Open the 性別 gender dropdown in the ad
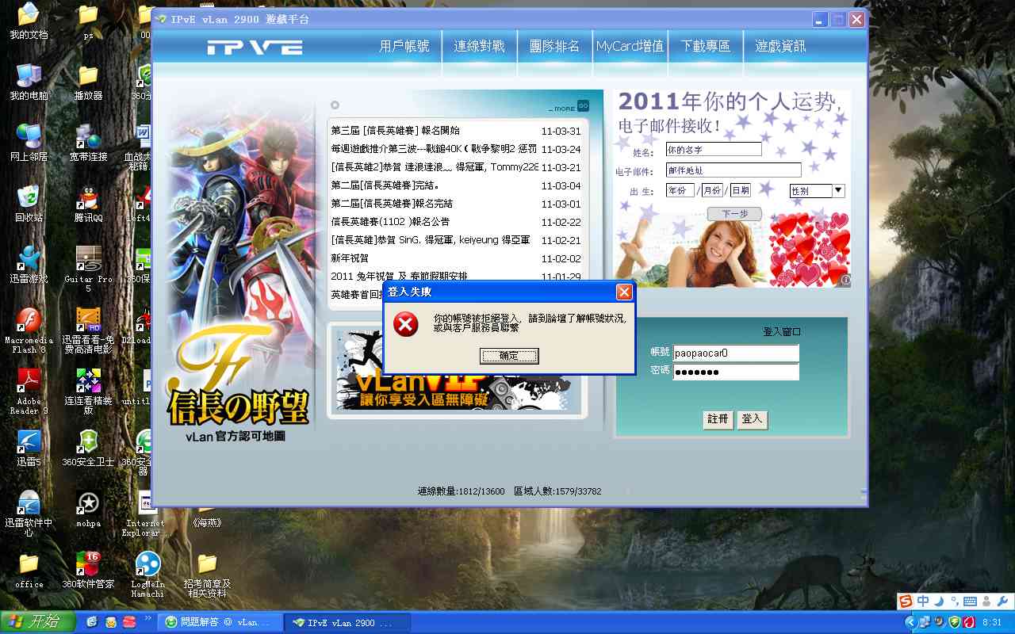 817,191
